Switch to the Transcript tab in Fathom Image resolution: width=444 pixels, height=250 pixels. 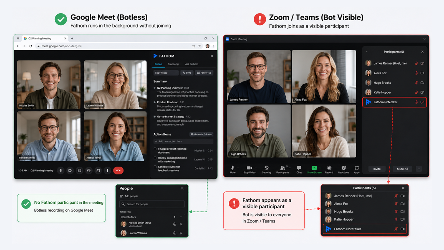(174, 64)
